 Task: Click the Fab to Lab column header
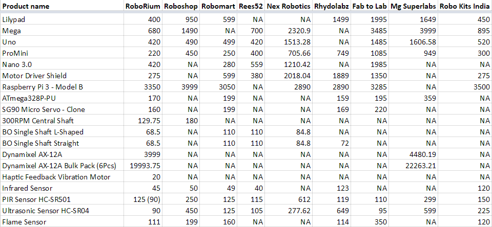(370, 6)
